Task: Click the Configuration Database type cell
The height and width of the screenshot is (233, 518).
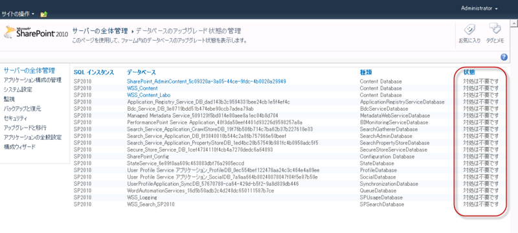Action: click(387, 157)
